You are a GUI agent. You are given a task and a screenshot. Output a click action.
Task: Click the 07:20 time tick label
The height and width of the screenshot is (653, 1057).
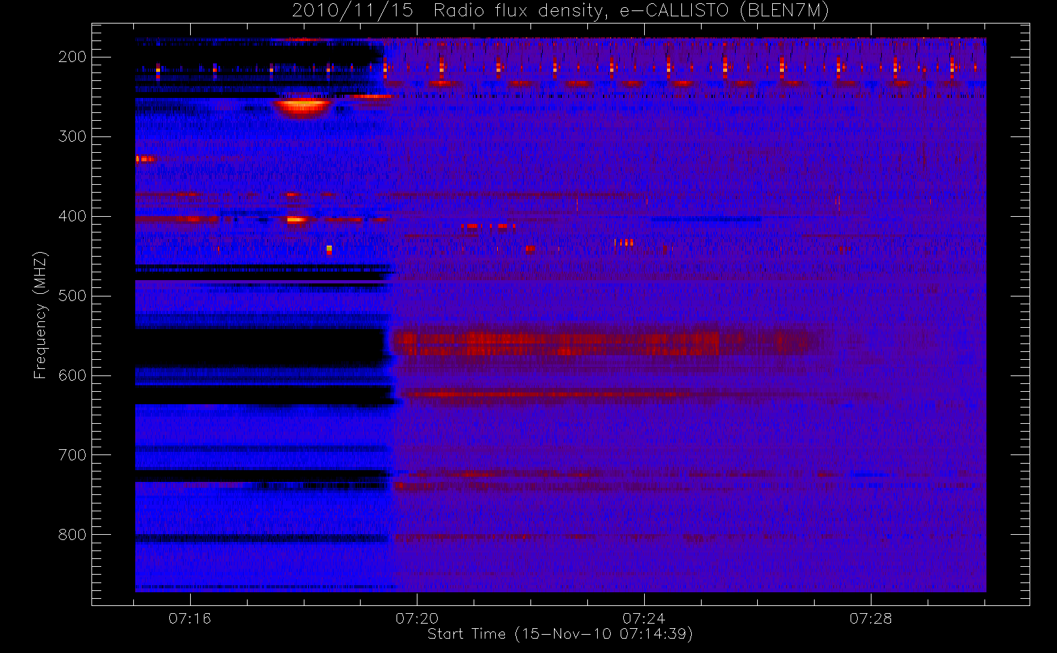click(x=417, y=618)
